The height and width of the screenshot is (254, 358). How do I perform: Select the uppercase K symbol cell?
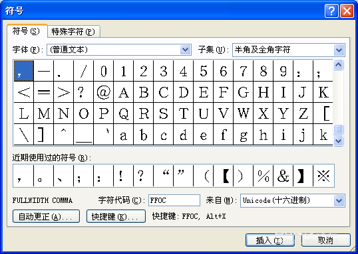(323, 92)
